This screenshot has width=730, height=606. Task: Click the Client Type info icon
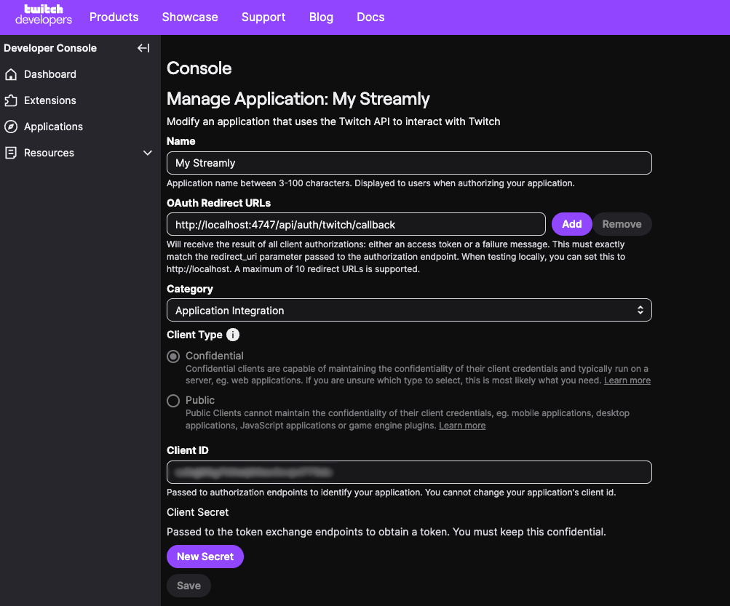pyautogui.click(x=233, y=335)
